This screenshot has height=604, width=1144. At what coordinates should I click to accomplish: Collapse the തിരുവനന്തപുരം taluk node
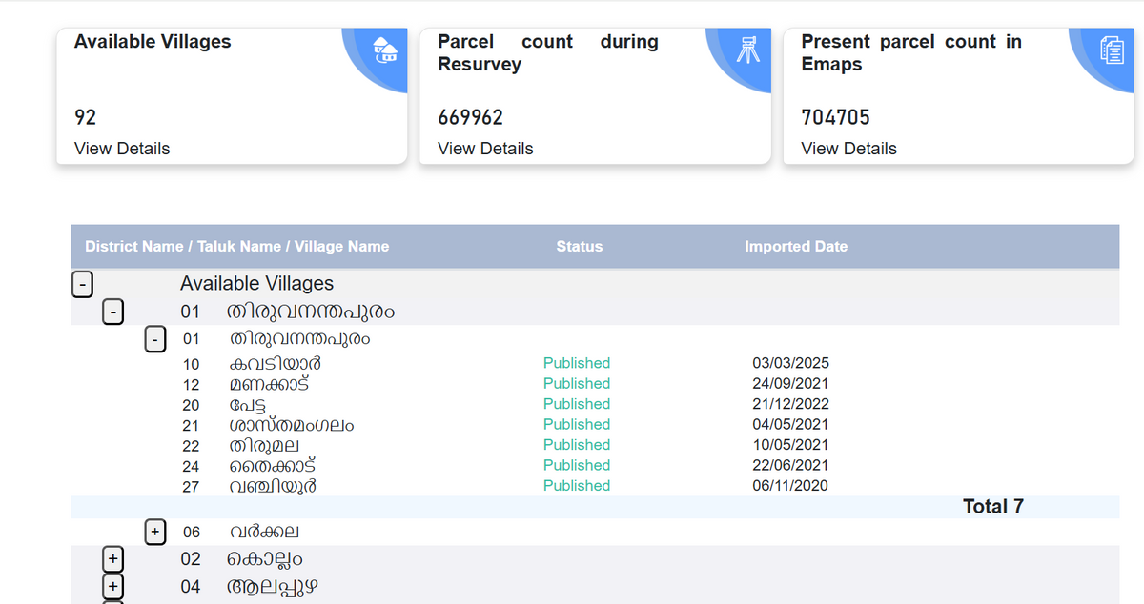(155, 339)
